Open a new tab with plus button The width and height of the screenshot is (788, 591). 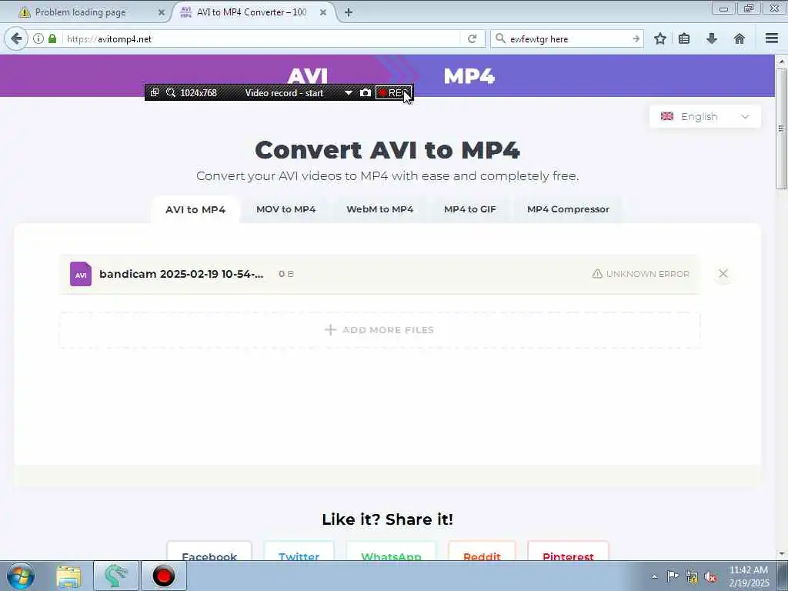349,12
